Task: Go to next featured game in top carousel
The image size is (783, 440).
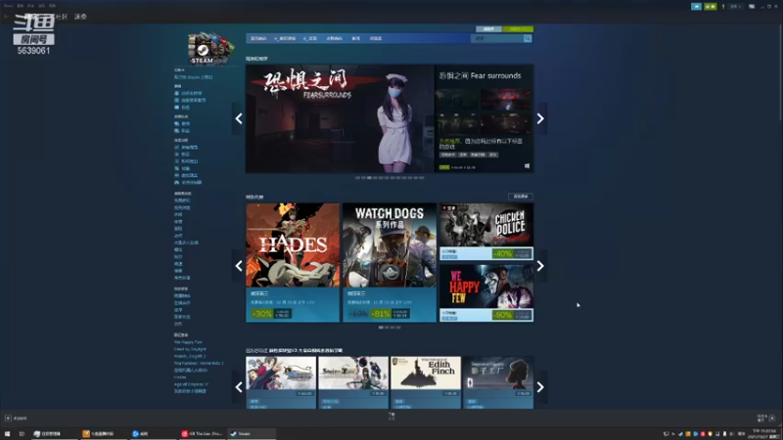Action: pos(540,118)
